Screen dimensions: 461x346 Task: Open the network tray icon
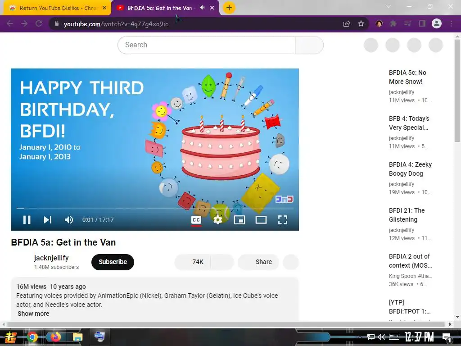coord(371,337)
